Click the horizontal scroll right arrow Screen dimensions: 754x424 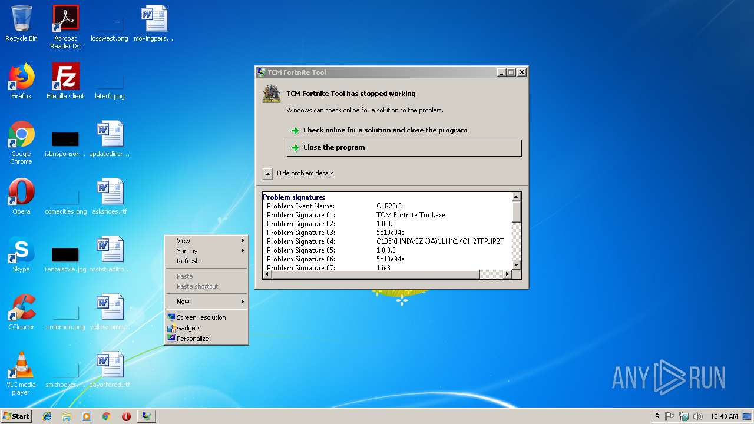click(507, 274)
